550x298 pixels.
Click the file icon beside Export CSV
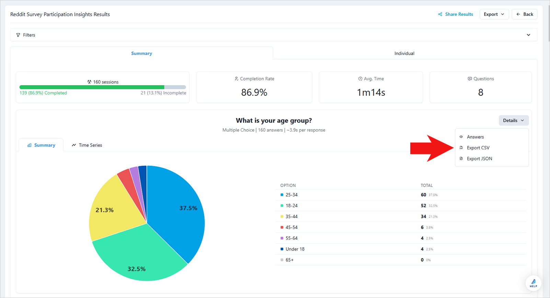coord(461,148)
